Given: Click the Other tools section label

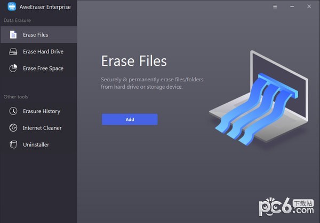Looking at the screenshot, I should (x=15, y=97).
